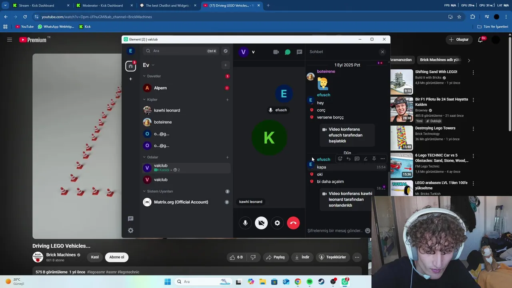Screen dimensions: 512x288
Task: Open the Element user avatar menu
Action: coord(130,51)
